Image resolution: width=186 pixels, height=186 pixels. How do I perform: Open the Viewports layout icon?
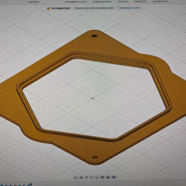point(113,177)
